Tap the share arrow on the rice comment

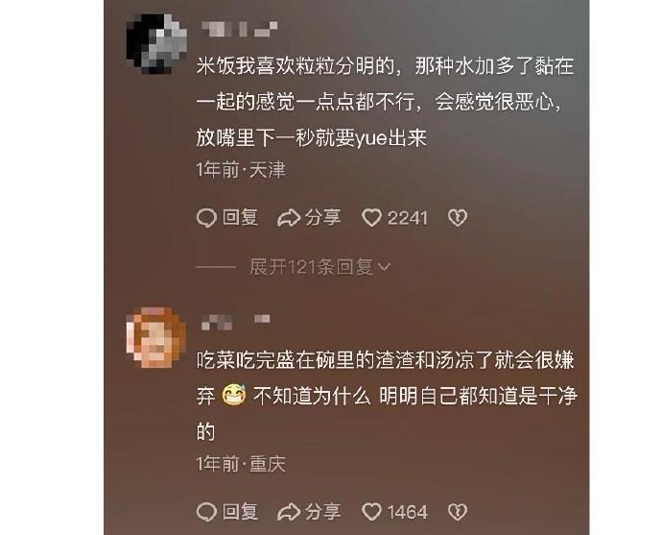(x=289, y=218)
